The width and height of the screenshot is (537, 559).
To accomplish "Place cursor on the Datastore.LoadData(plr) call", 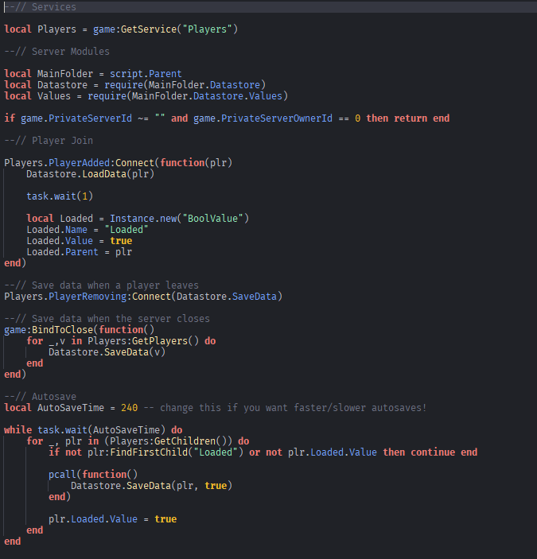I will [x=90, y=173].
